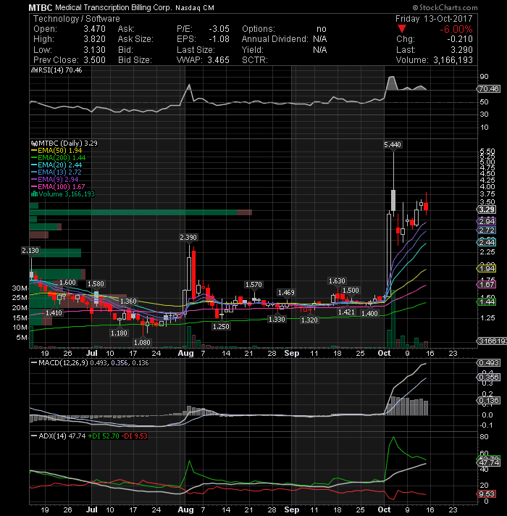The height and width of the screenshot is (516, 507).
Task: Click the Options value no
Action: tap(322, 29)
